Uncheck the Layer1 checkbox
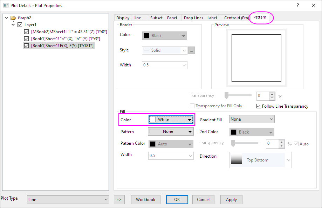The height and width of the screenshot is (208, 322). pos(20,25)
